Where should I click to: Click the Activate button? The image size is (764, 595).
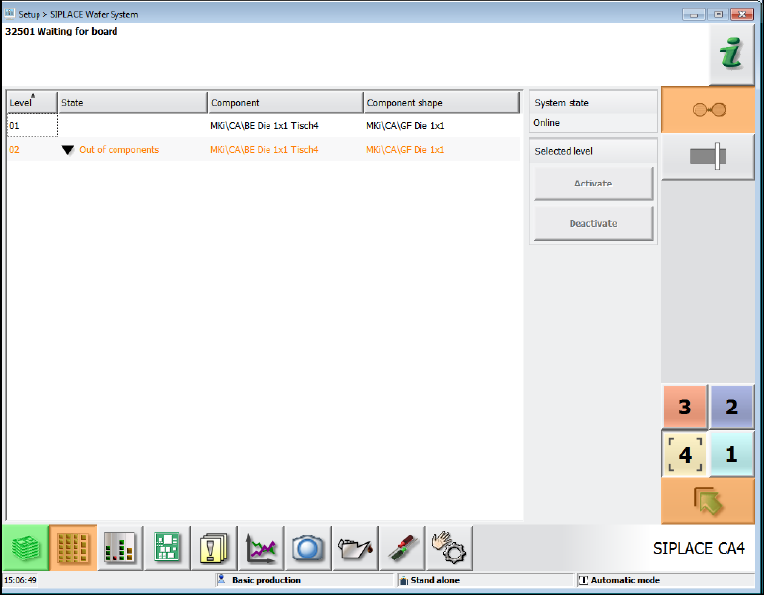[x=593, y=184]
